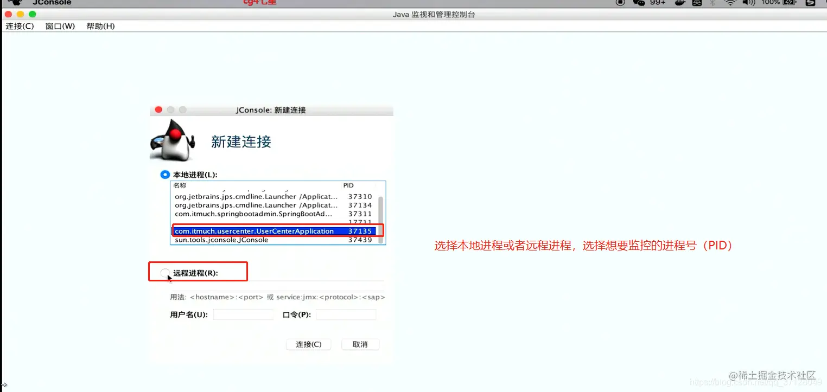Focus the remote process address field
Image resolution: width=827 pixels, height=392 pixels.
pos(277,286)
